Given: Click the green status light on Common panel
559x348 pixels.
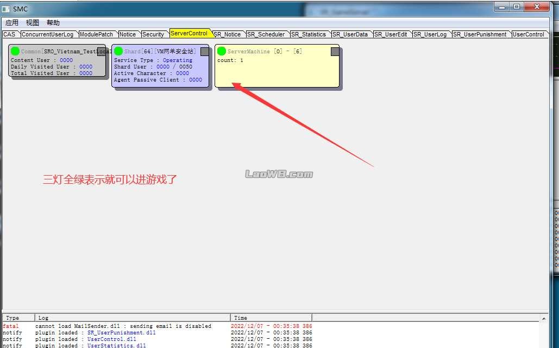Looking at the screenshot, I should click(15, 51).
